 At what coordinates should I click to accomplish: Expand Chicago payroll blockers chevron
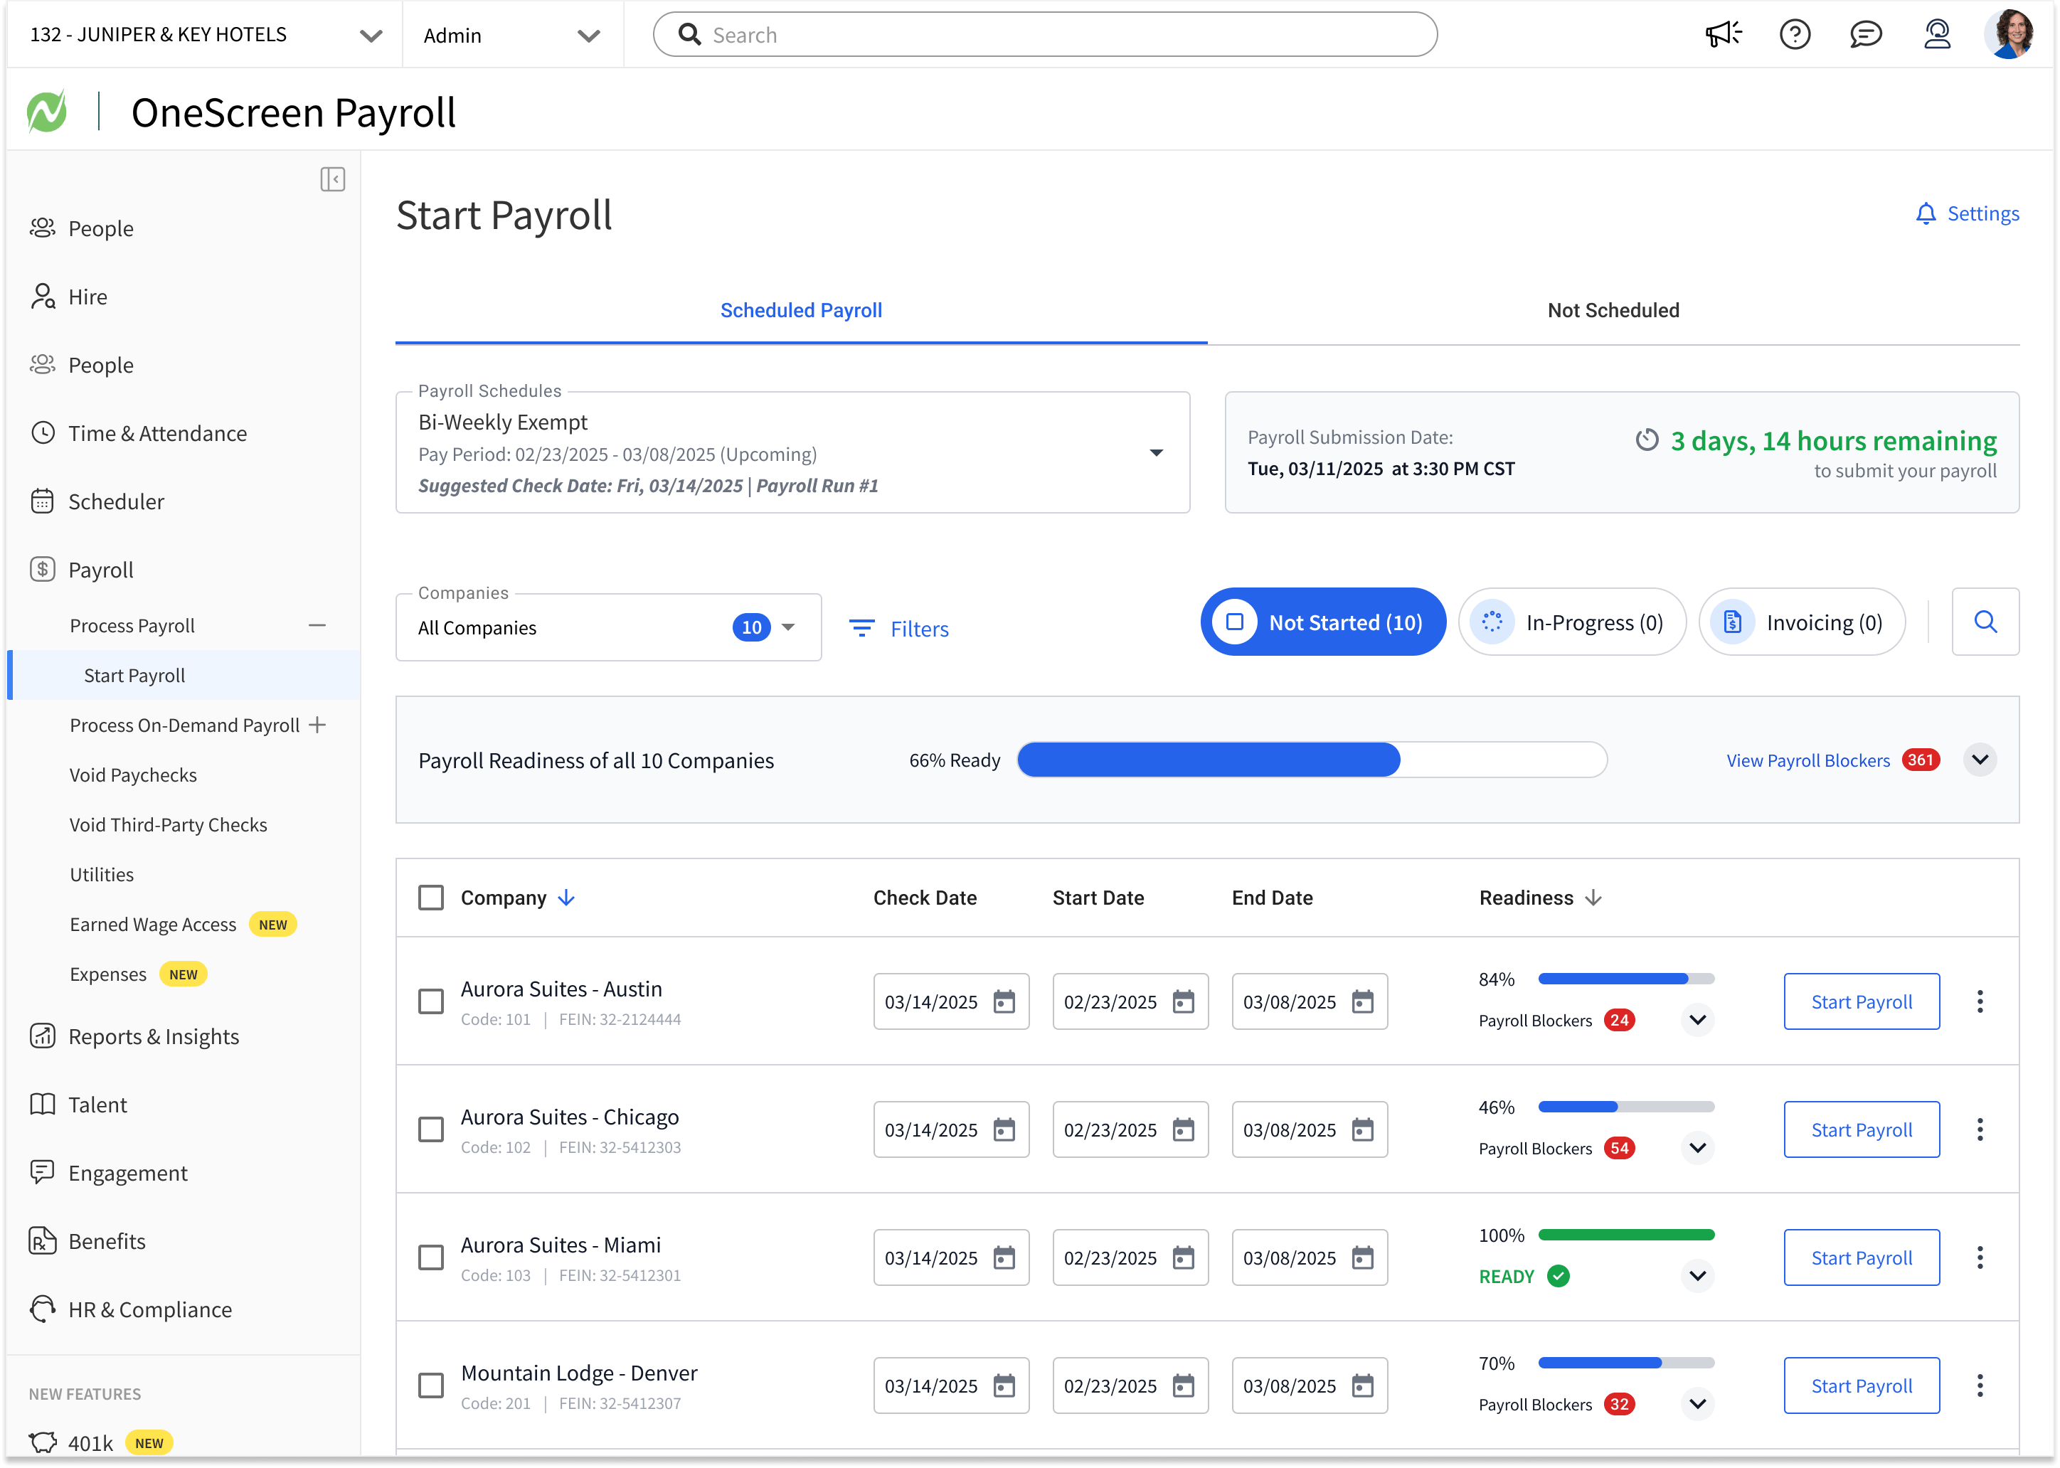1697,1148
